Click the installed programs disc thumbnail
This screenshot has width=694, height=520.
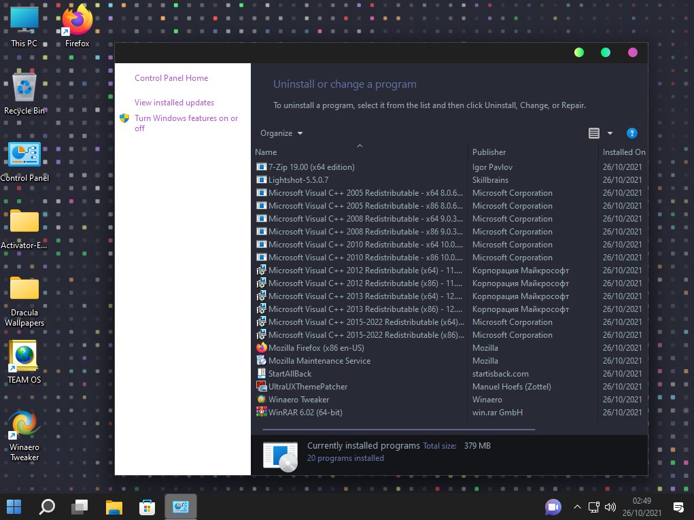tap(280, 456)
